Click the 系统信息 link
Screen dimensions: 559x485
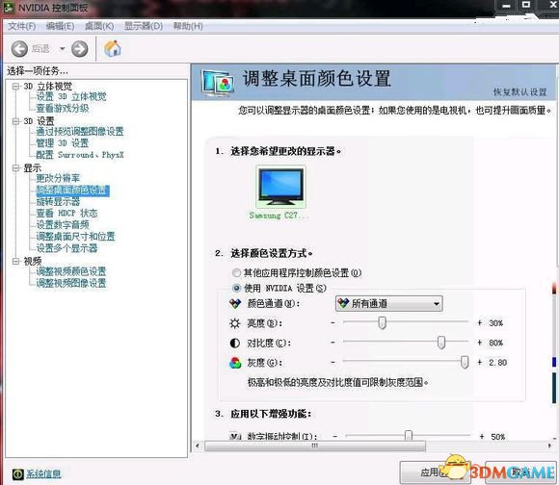pos(43,474)
